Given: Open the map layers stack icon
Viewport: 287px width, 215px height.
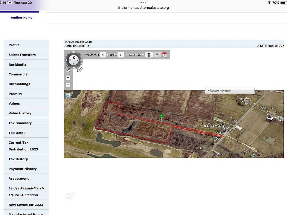Looking at the screenshot, I should tap(149, 55).
